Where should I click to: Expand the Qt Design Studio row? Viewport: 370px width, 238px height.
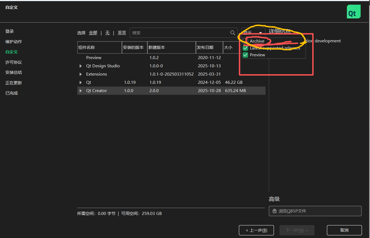81,66
